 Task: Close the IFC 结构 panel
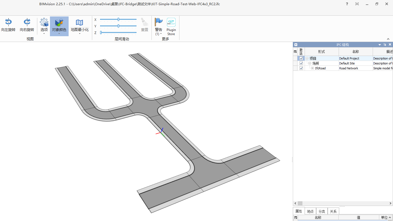click(390, 45)
